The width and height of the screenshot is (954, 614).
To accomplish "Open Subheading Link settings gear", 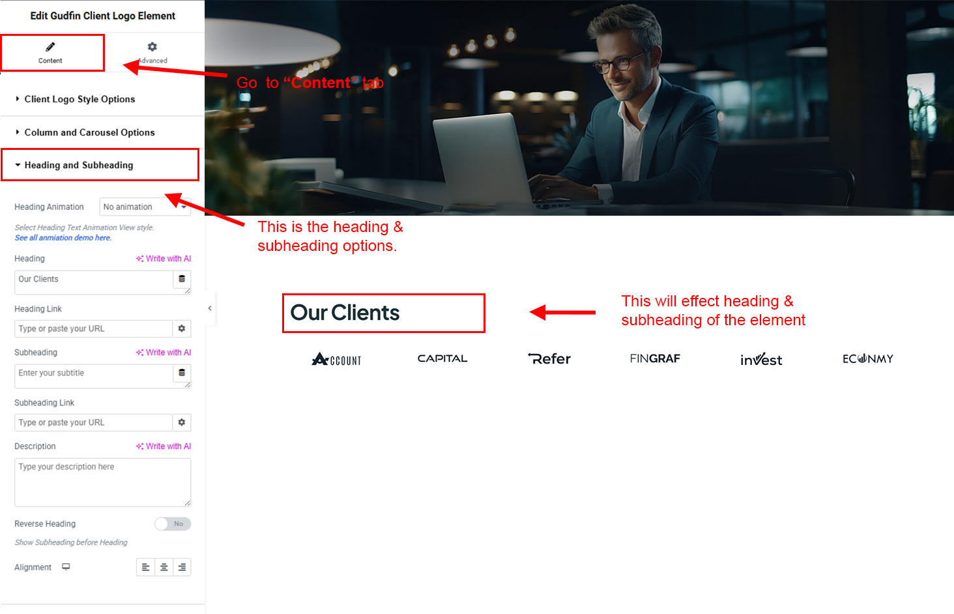I will tap(182, 422).
